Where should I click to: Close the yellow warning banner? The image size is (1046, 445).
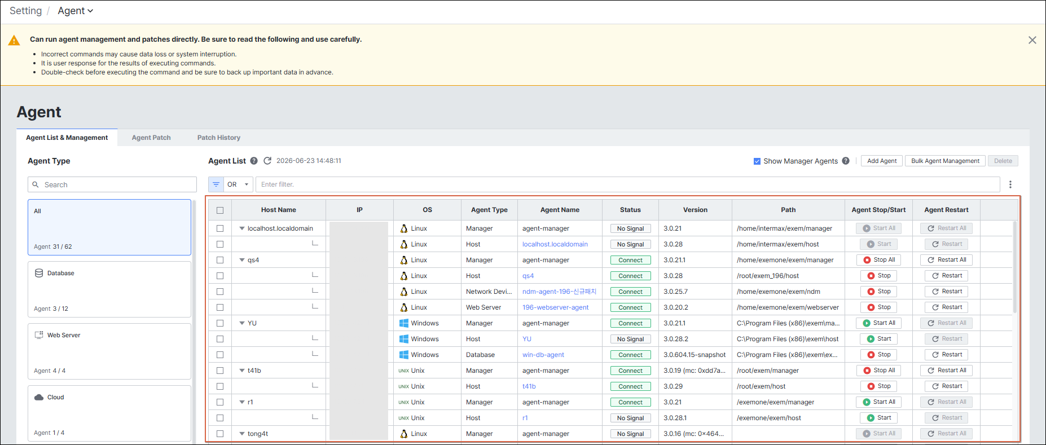click(x=1032, y=40)
